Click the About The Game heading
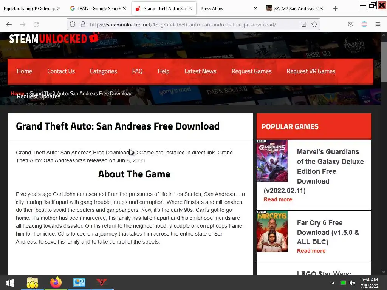The image size is (387, 290). (134, 174)
